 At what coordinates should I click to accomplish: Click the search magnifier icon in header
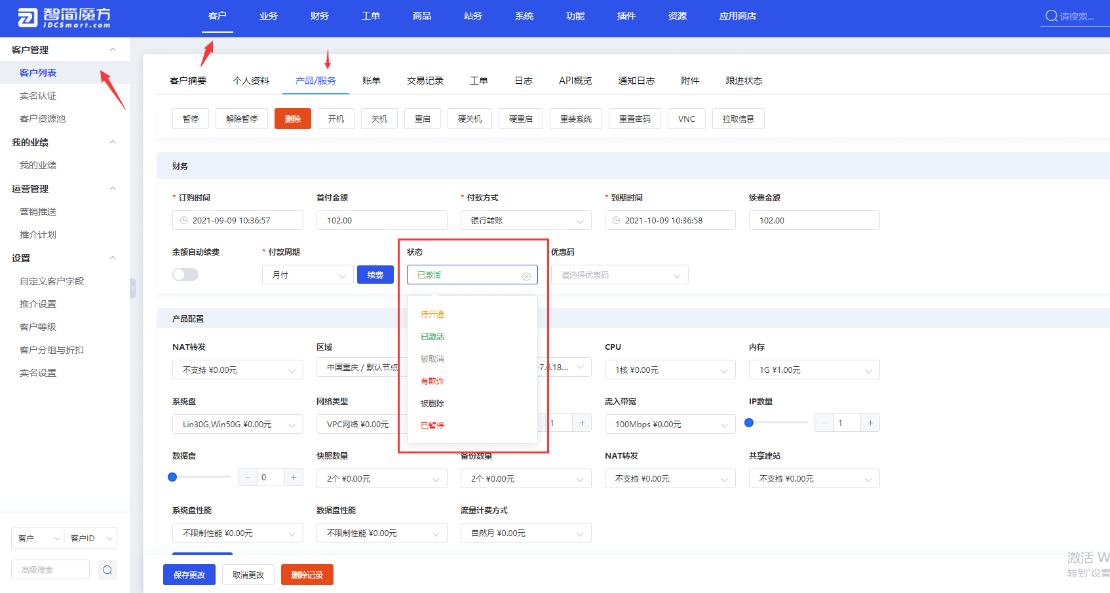[x=1051, y=16]
